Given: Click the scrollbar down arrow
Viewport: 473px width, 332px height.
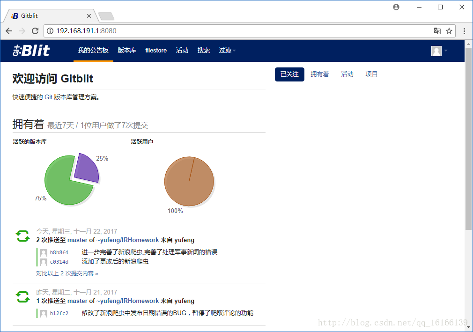Looking at the screenshot, I should click(x=468, y=327).
